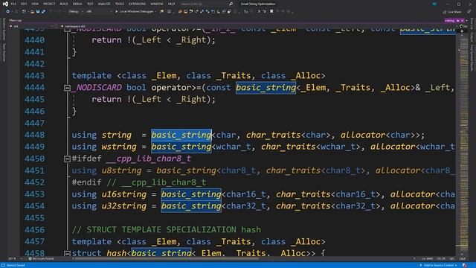Click Add to Source Control in status bar

click(438, 265)
